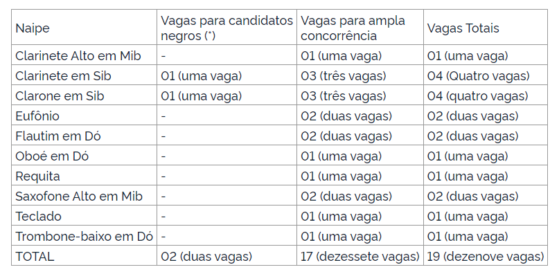Select the Clarinete em Sib row label

(x=84, y=75)
